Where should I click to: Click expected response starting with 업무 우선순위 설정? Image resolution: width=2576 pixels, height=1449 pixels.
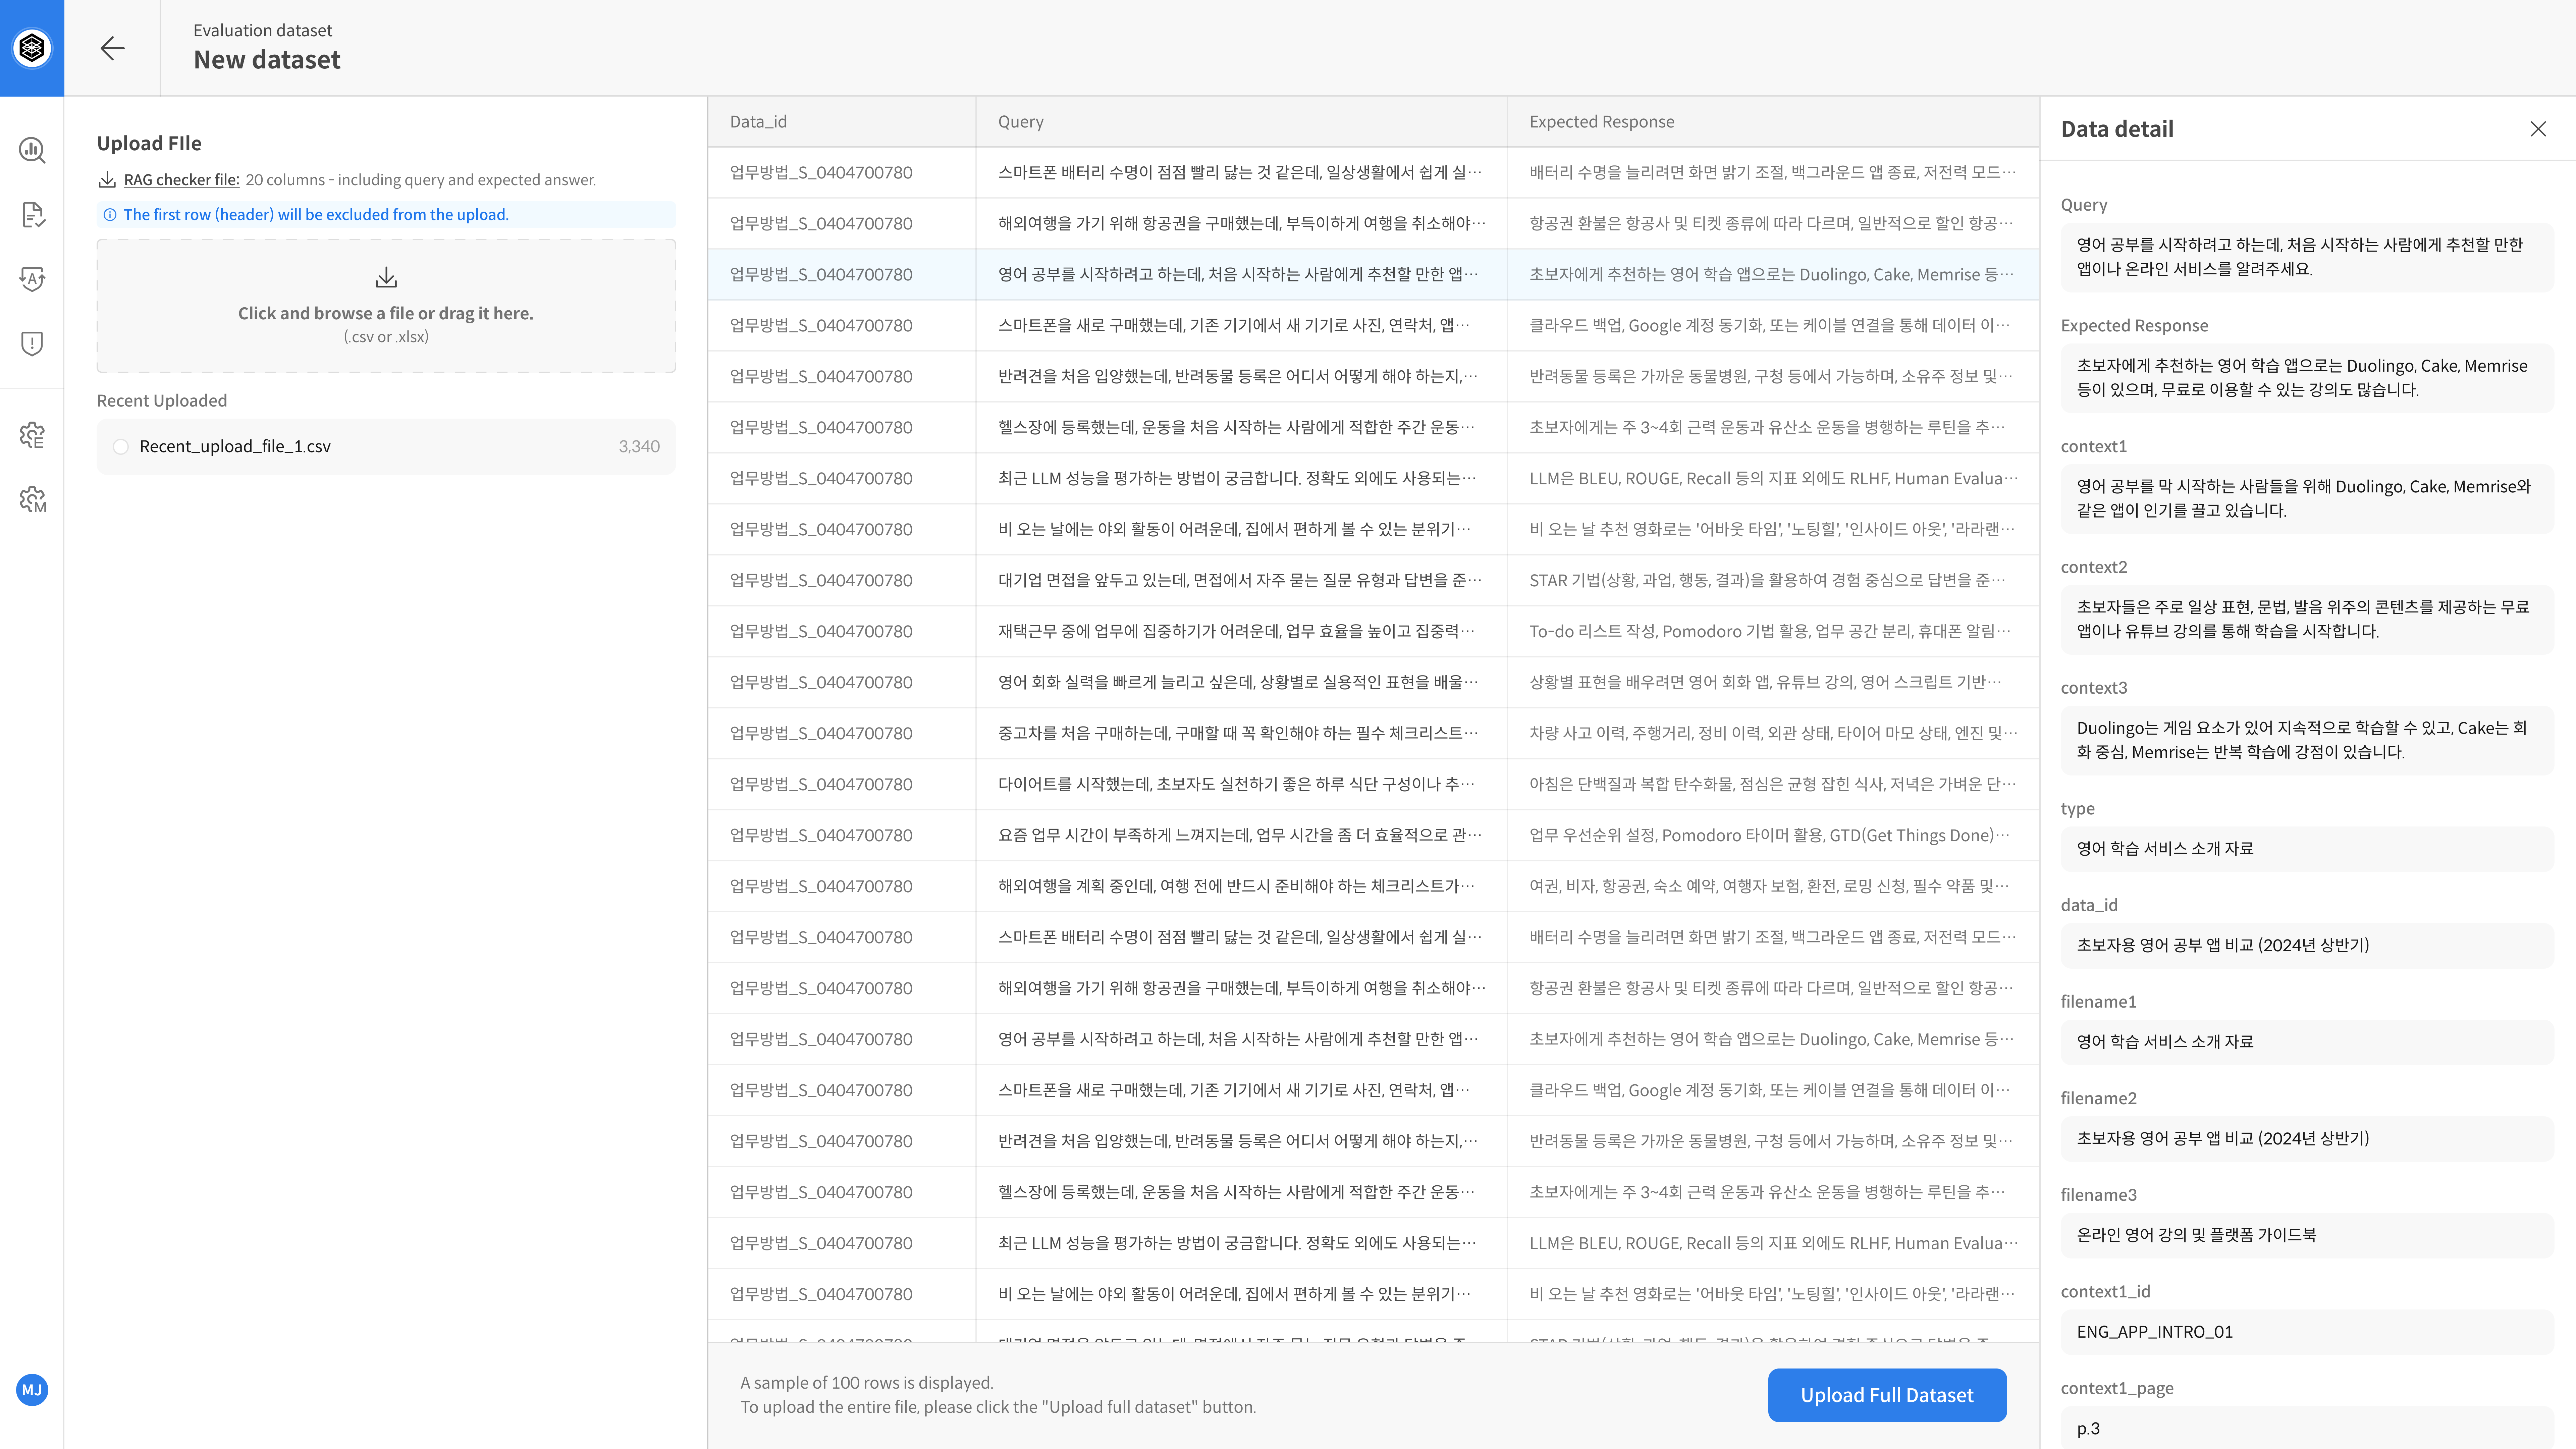[1769, 835]
